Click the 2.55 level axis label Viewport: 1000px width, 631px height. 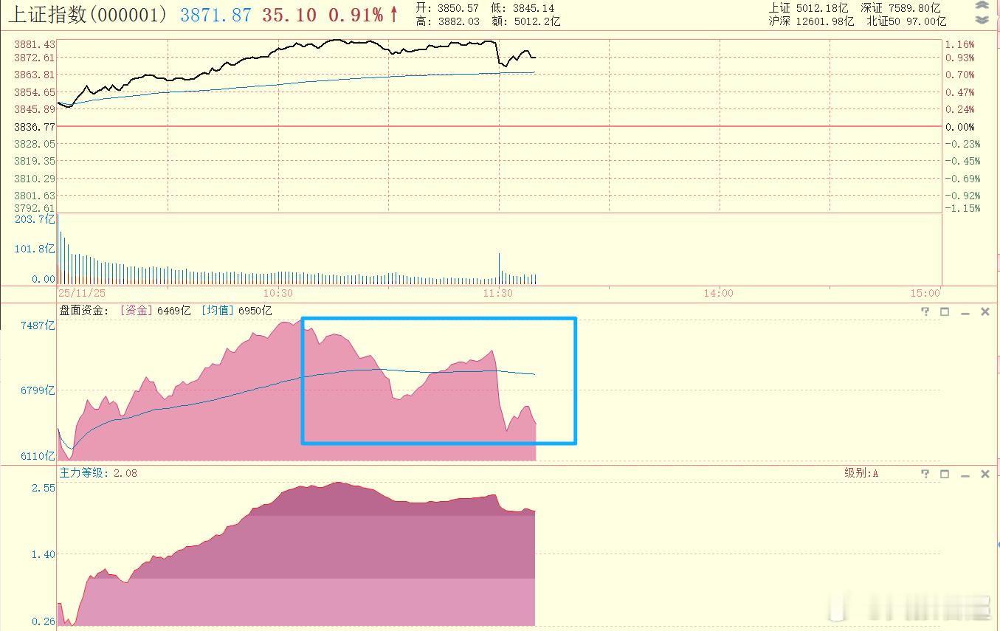pos(44,488)
